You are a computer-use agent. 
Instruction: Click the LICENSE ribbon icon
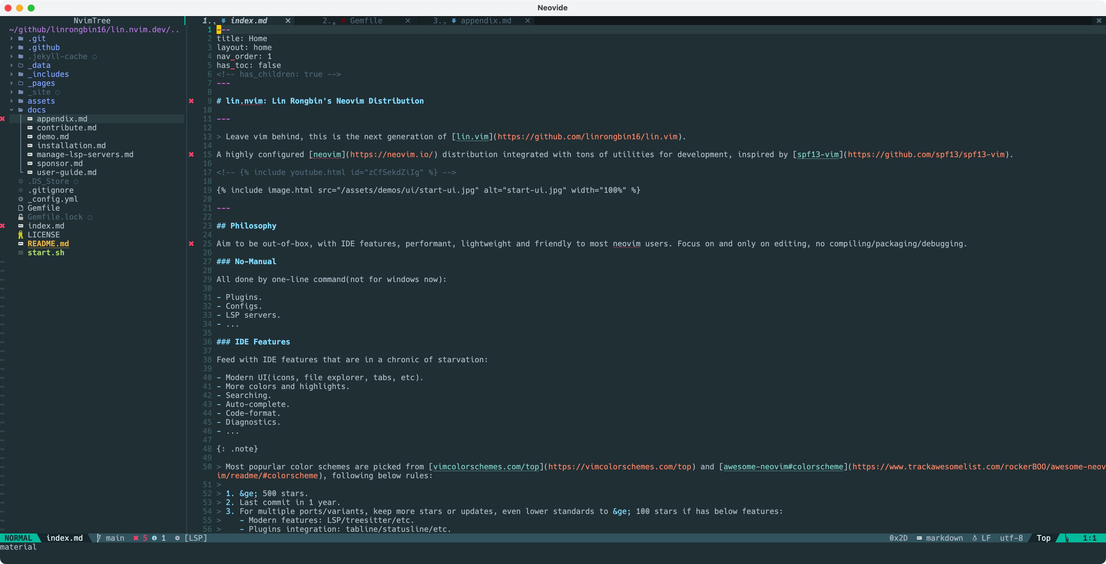point(21,235)
